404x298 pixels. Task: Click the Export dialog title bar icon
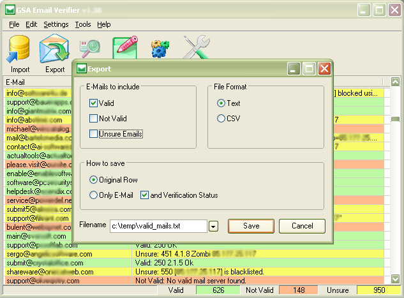(82, 69)
